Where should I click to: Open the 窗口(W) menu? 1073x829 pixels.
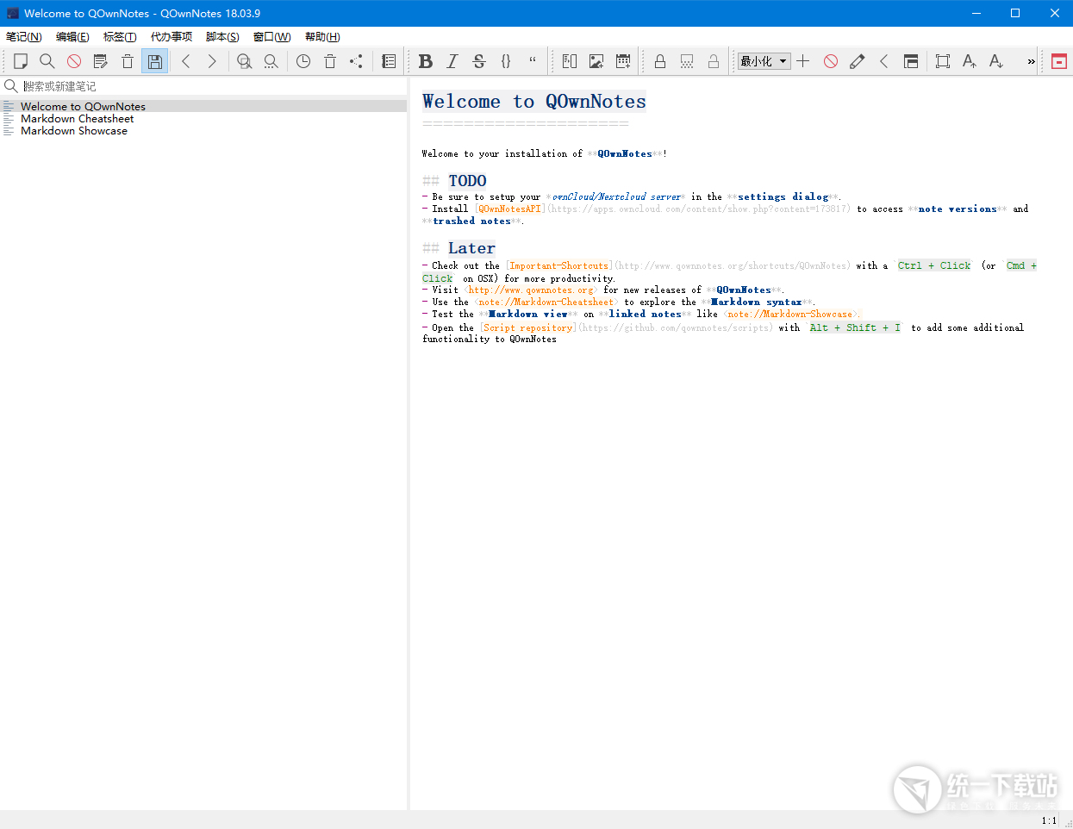(271, 37)
